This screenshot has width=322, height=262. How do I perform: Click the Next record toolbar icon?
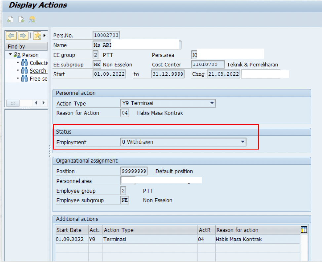pos(21,20)
